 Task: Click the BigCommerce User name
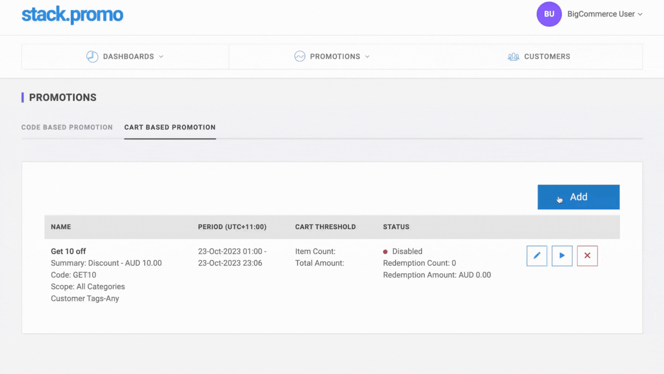click(601, 14)
